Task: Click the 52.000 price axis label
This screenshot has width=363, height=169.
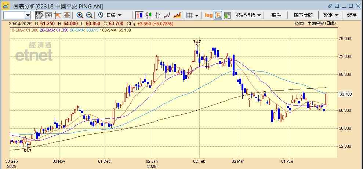Action: pos(345,146)
